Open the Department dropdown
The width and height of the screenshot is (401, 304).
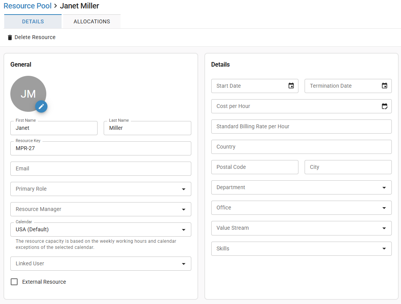click(301, 187)
